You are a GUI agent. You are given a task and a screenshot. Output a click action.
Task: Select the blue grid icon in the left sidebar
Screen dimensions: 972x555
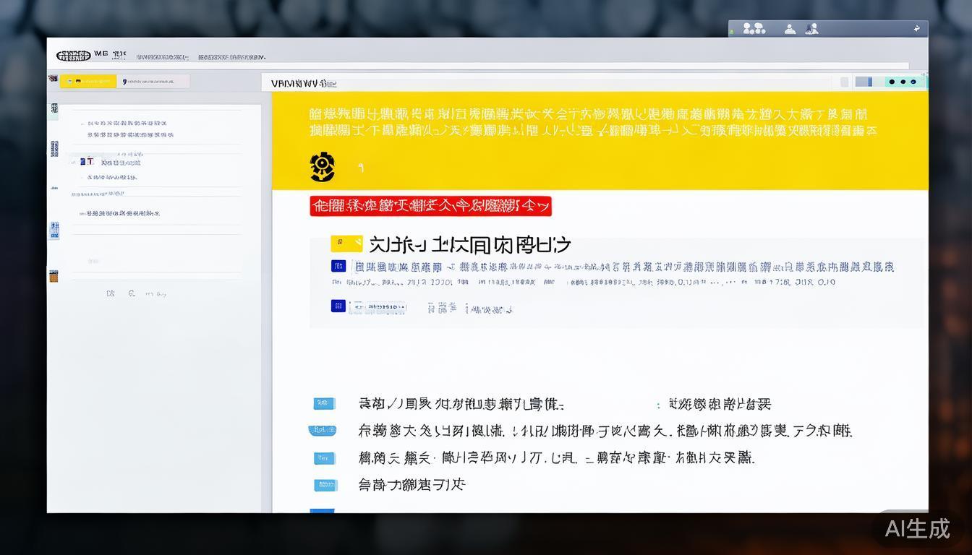coord(53,230)
